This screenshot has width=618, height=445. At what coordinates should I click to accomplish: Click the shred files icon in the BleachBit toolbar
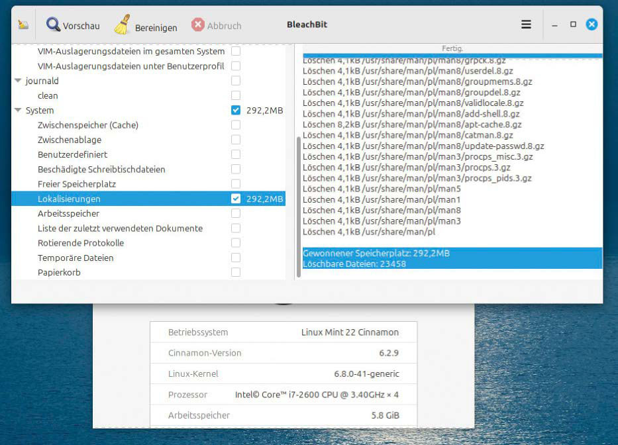[23, 25]
